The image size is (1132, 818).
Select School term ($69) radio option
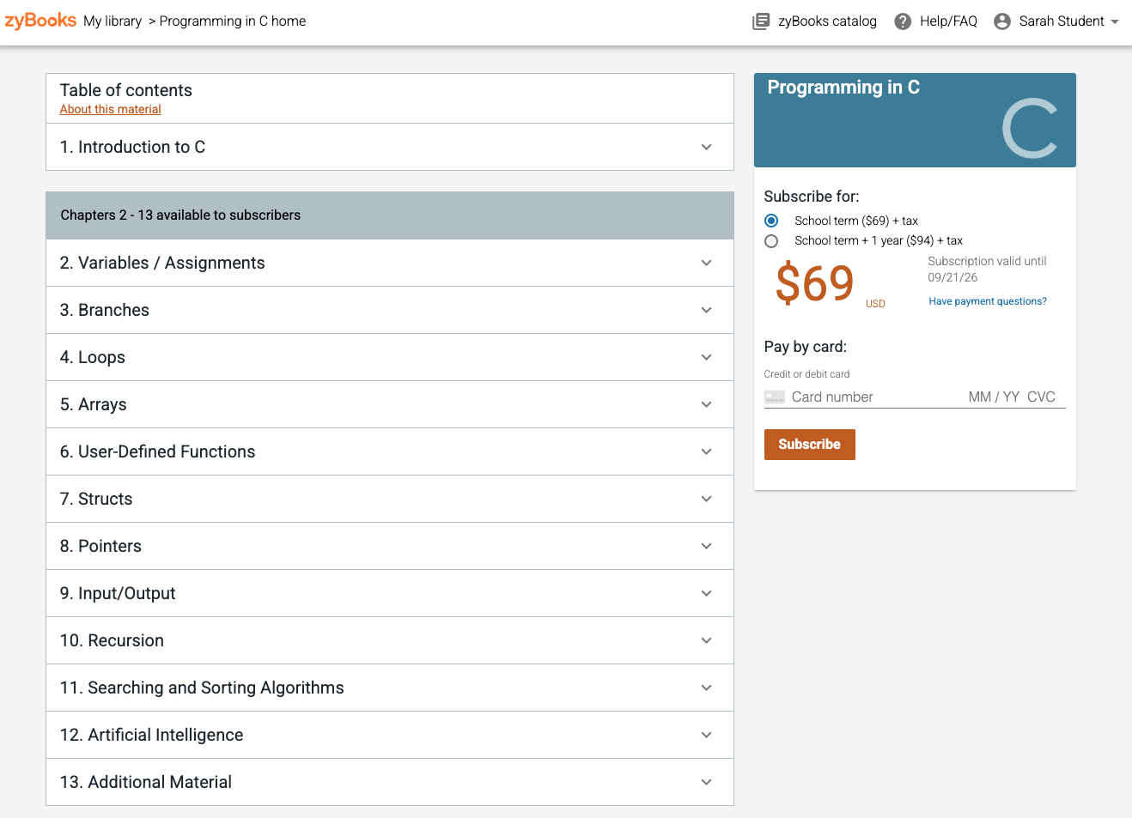(771, 221)
